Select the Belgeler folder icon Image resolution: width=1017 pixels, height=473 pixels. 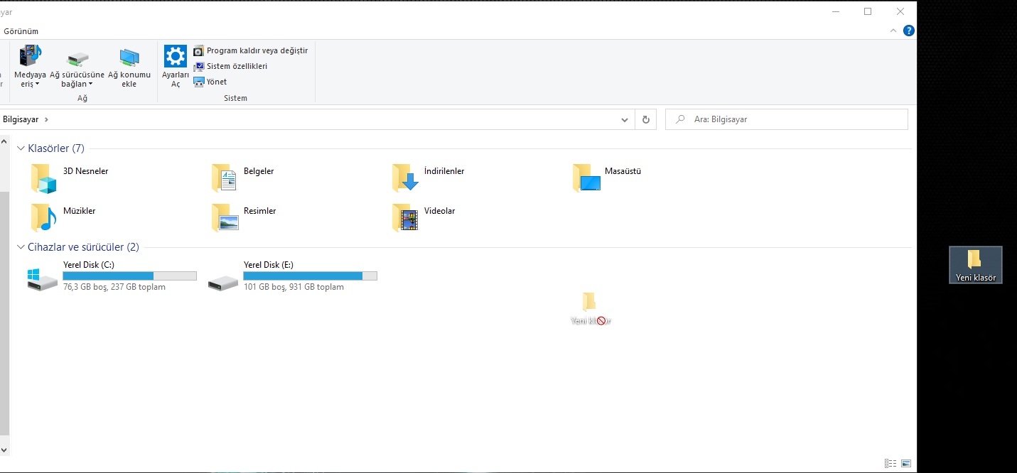(x=224, y=178)
